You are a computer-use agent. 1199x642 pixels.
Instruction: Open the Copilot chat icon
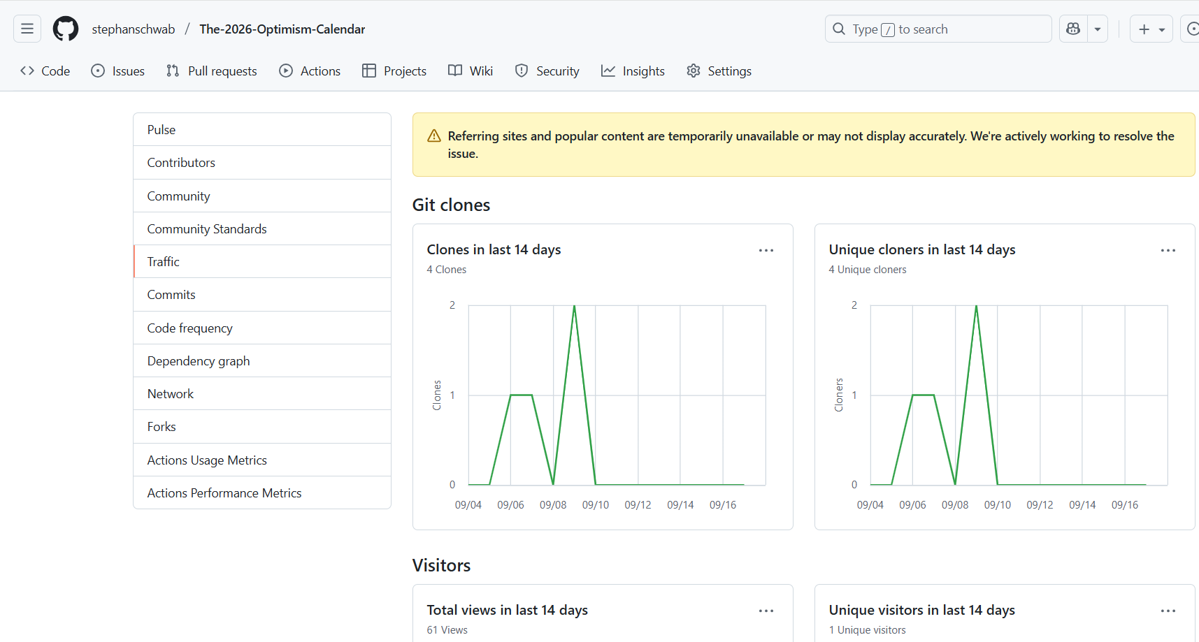pyautogui.click(x=1073, y=29)
